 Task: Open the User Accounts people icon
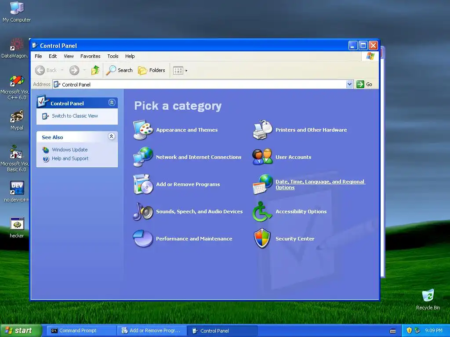(262, 157)
